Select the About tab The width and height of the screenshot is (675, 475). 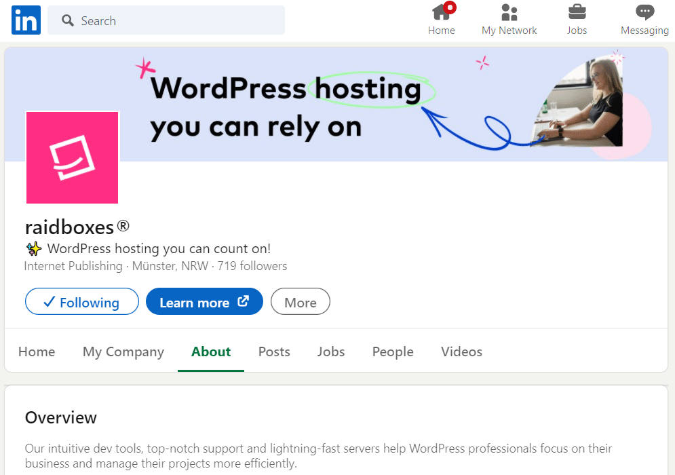[x=211, y=351]
